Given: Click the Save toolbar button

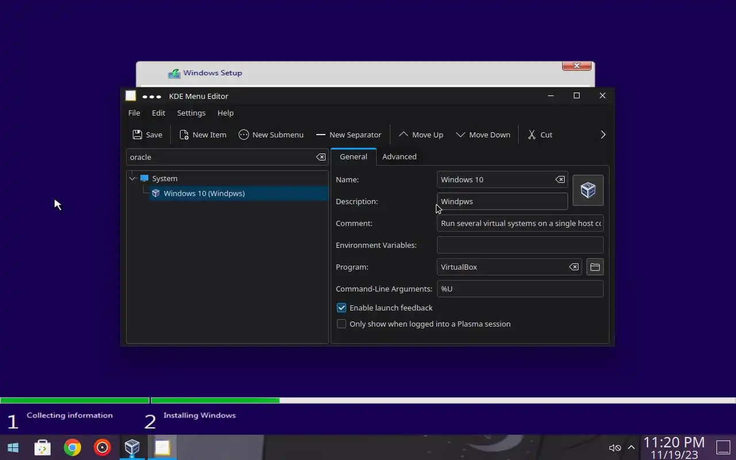Looking at the screenshot, I should (147, 135).
